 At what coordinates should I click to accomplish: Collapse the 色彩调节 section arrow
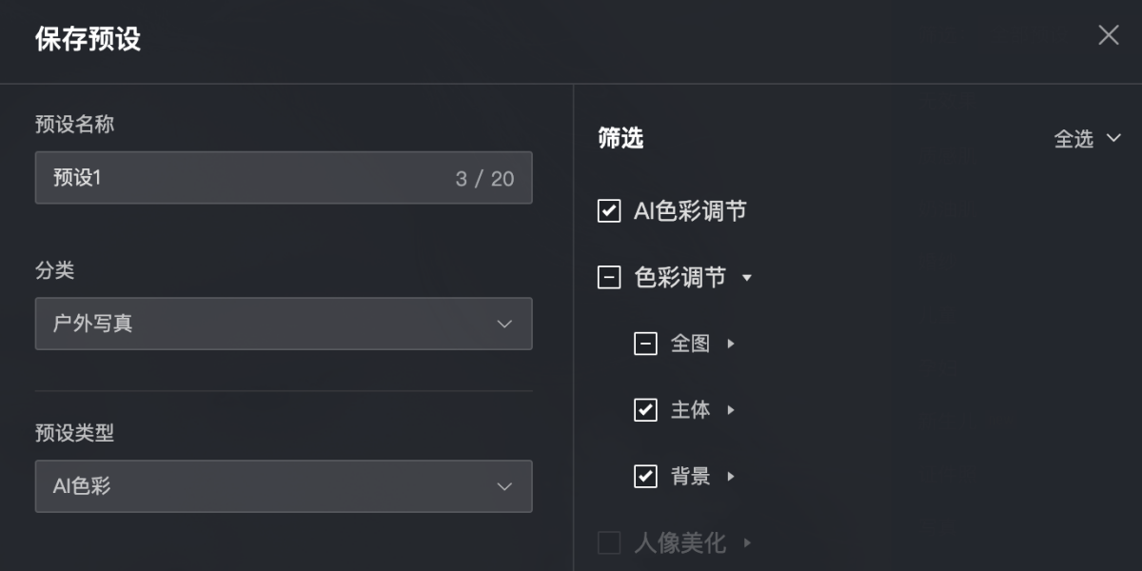click(x=747, y=278)
